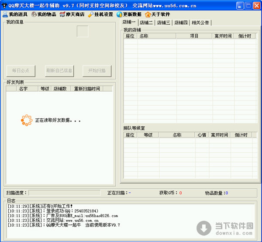Image resolution: width=262 pixels, height=242 pixels.
Task: Click 关于软件 toolbar label
Action: [161, 14]
